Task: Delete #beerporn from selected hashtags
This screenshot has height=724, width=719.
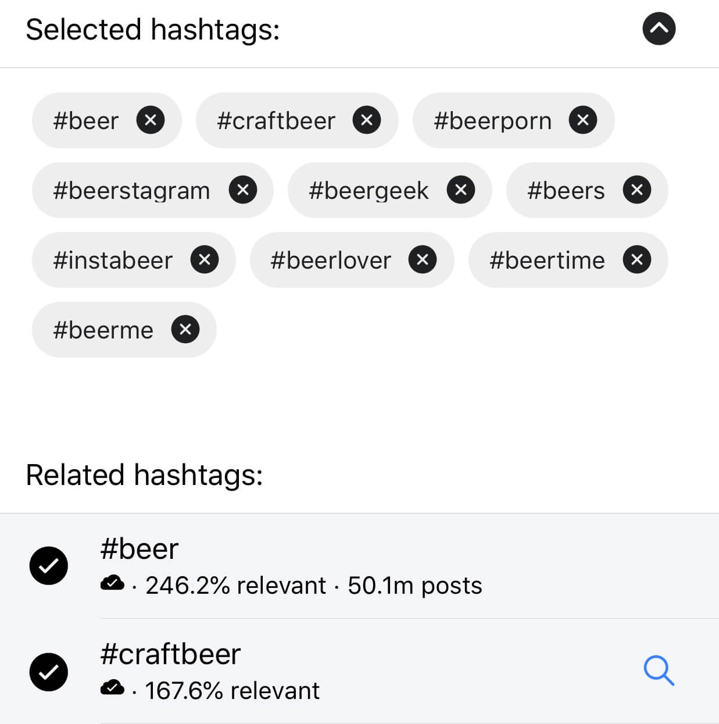Action: point(583,120)
